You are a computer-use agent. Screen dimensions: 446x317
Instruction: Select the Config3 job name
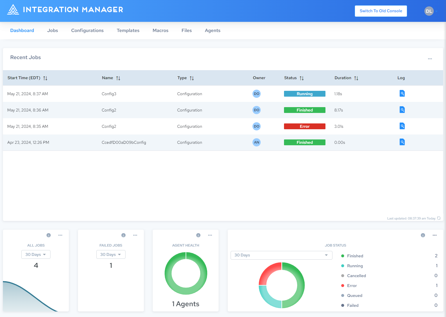109,94
